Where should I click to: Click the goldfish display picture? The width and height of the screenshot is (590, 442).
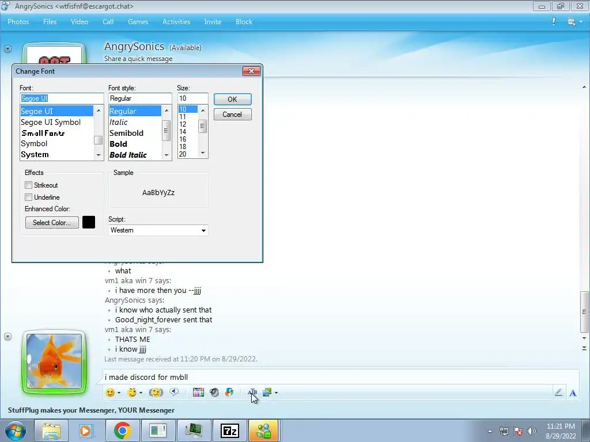coord(54,361)
